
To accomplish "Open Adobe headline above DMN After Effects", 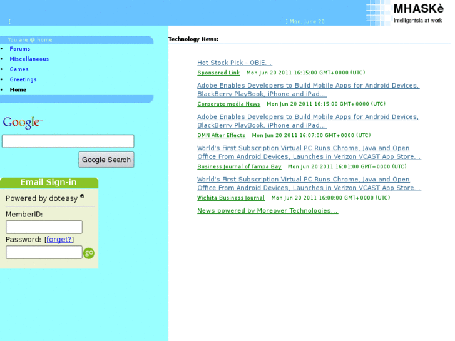I will pyautogui.click(x=308, y=121).
